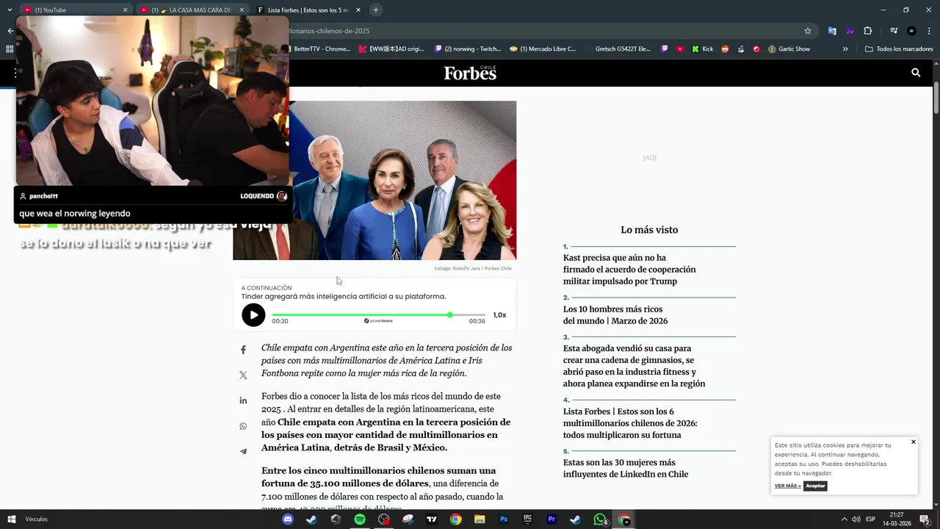Close the Lista Forbes tab
The height and width of the screenshot is (529, 940).
(358, 10)
